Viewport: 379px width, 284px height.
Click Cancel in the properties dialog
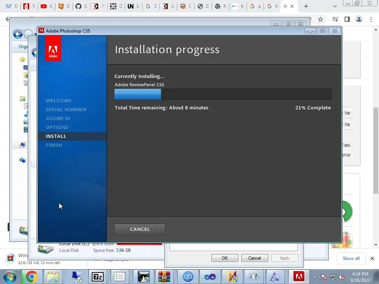tap(255, 258)
